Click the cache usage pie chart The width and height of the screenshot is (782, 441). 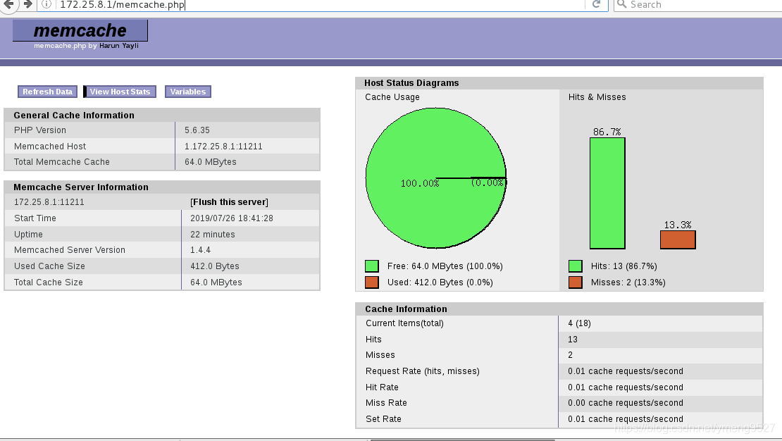pos(436,178)
